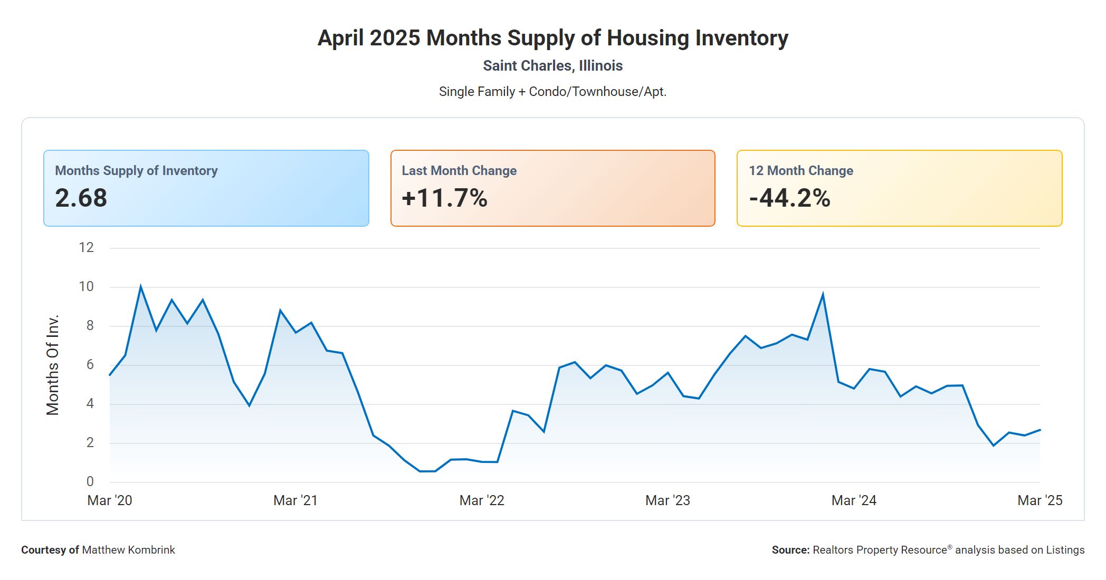Image resolution: width=1106 pixels, height=580 pixels.
Task: Click the "Mar '21" x-axis label
Action: pos(295,500)
